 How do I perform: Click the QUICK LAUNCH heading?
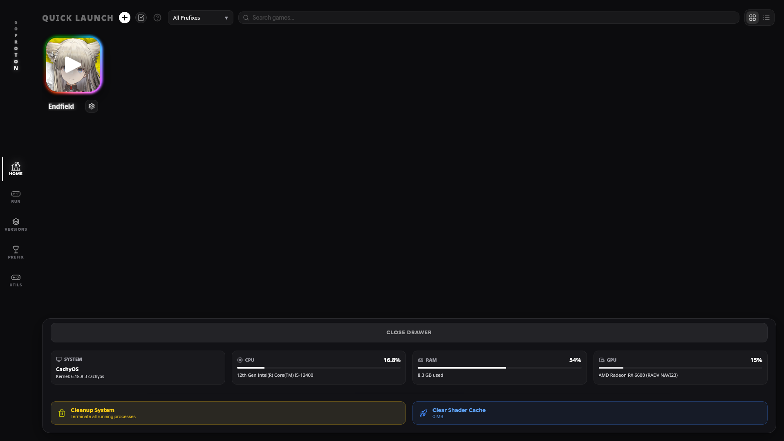pos(78,18)
